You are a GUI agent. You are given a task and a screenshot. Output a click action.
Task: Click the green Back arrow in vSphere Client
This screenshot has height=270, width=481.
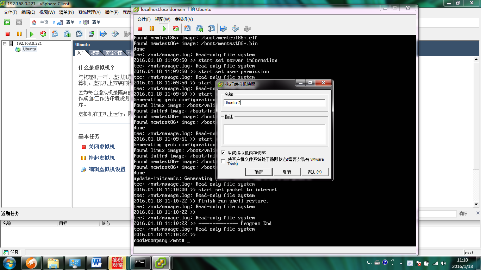tap(7, 22)
